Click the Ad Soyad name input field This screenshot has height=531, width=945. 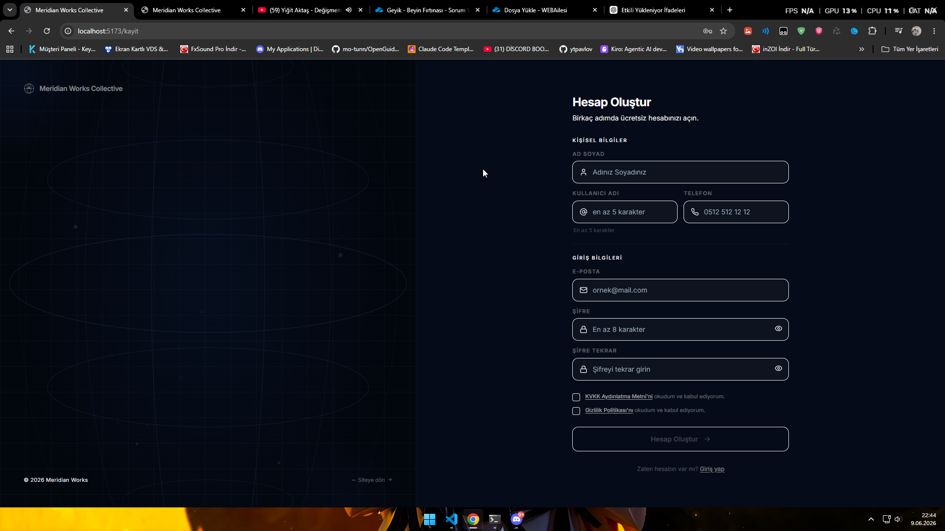[680, 172]
